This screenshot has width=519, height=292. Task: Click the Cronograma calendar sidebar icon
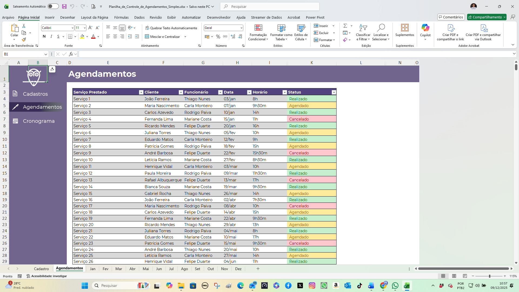[x=15, y=121]
